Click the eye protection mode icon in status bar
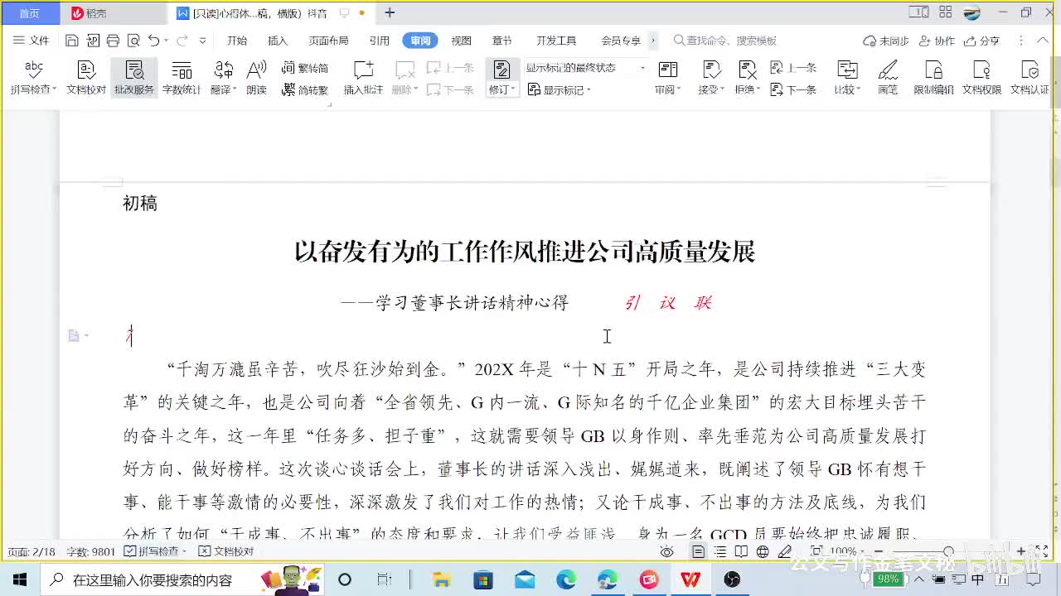This screenshot has height=596, width=1061. pos(666,552)
